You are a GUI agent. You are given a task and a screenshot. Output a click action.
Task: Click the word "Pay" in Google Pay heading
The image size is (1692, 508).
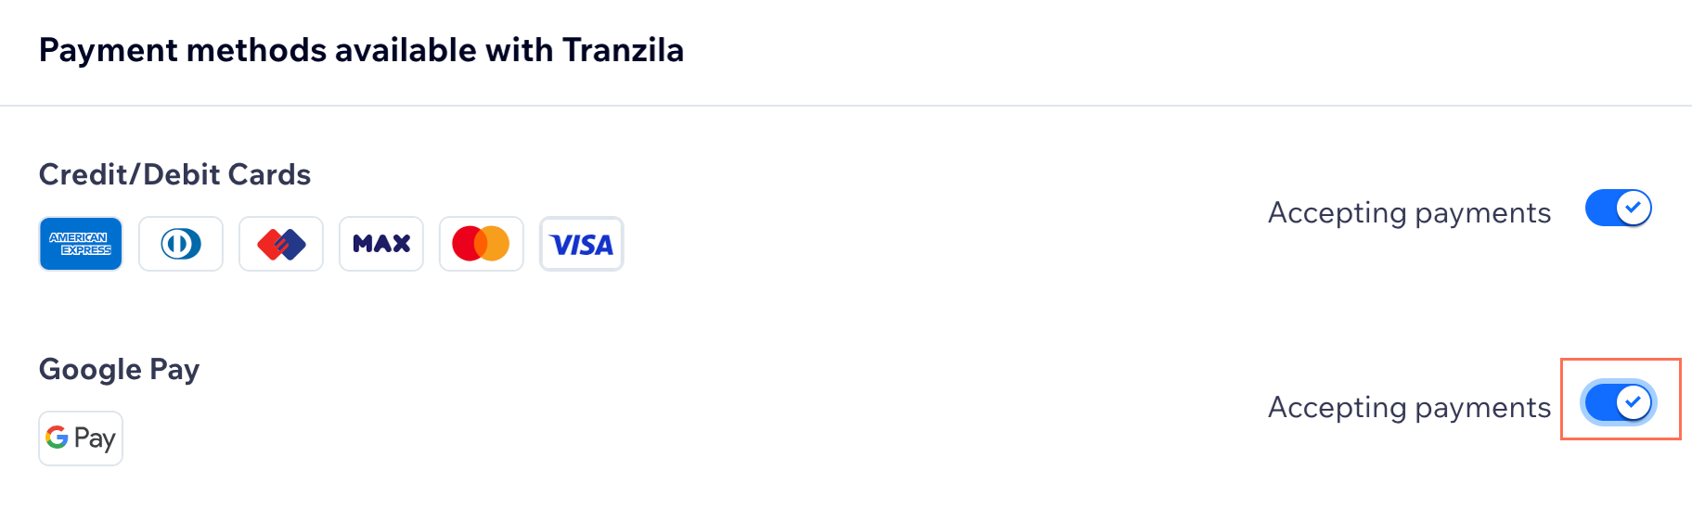tap(174, 369)
